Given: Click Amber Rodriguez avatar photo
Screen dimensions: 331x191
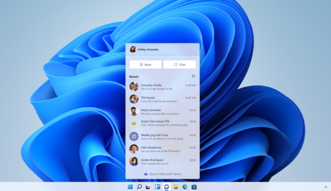Looking at the screenshot, I should pos(134,161).
